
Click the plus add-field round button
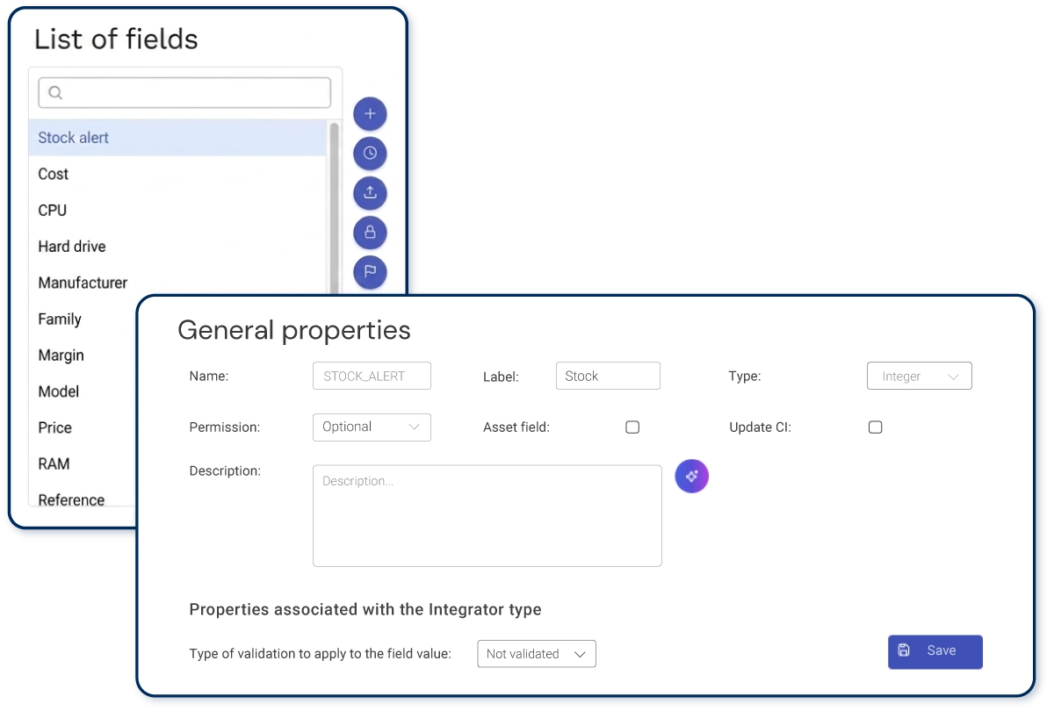(x=370, y=113)
